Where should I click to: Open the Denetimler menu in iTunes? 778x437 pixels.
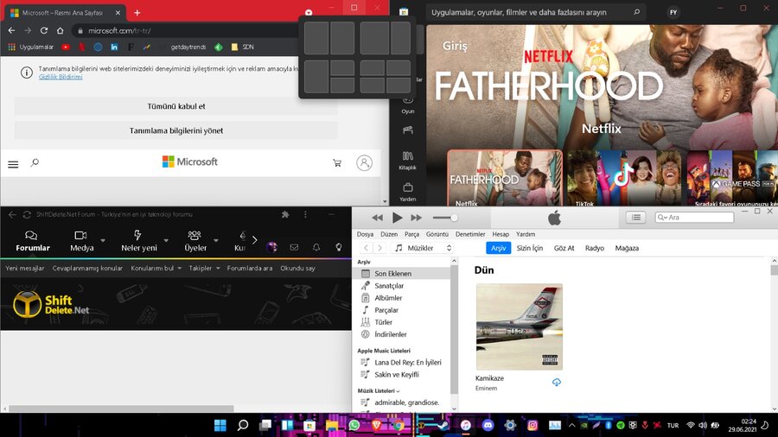(x=470, y=234)
